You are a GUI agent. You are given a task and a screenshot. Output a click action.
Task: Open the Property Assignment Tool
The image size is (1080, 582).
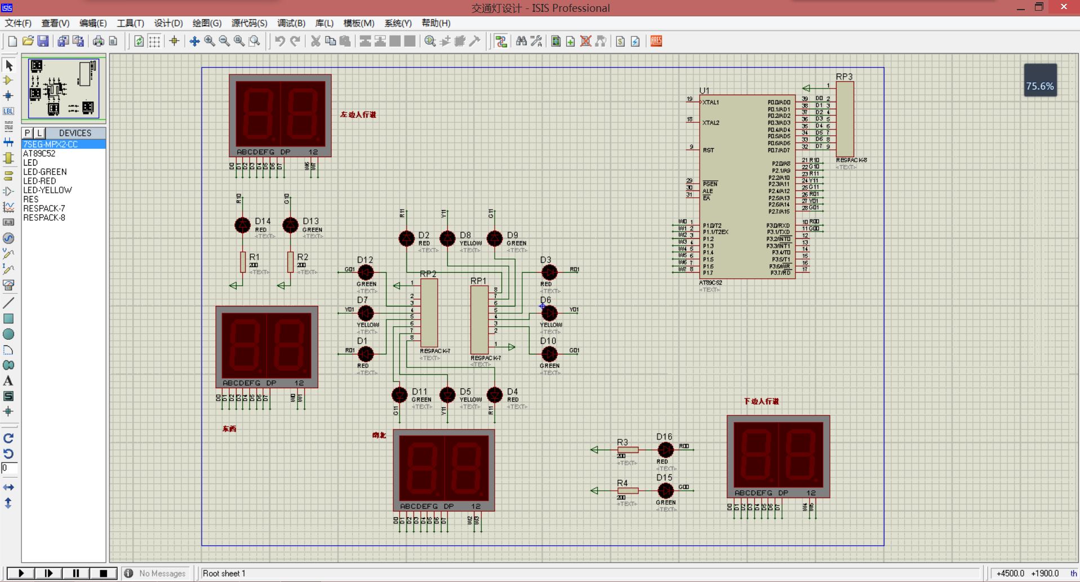(536, 41)
